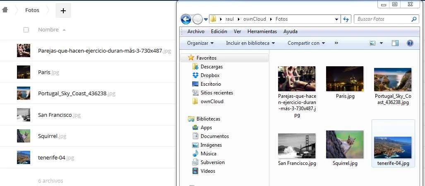This screenshot has width=425, height=186.
Task: Open Descargas in the navigation pane
Action: coord(211,66)
